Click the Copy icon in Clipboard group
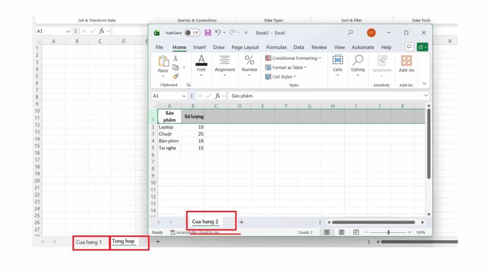The height and width of the screenshot is (275, 490). [176, 67]
